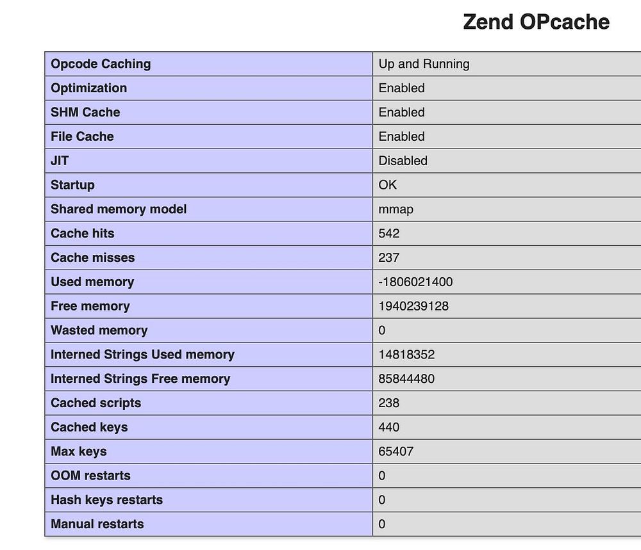Select the Manual restarts label

coord(97,524)
